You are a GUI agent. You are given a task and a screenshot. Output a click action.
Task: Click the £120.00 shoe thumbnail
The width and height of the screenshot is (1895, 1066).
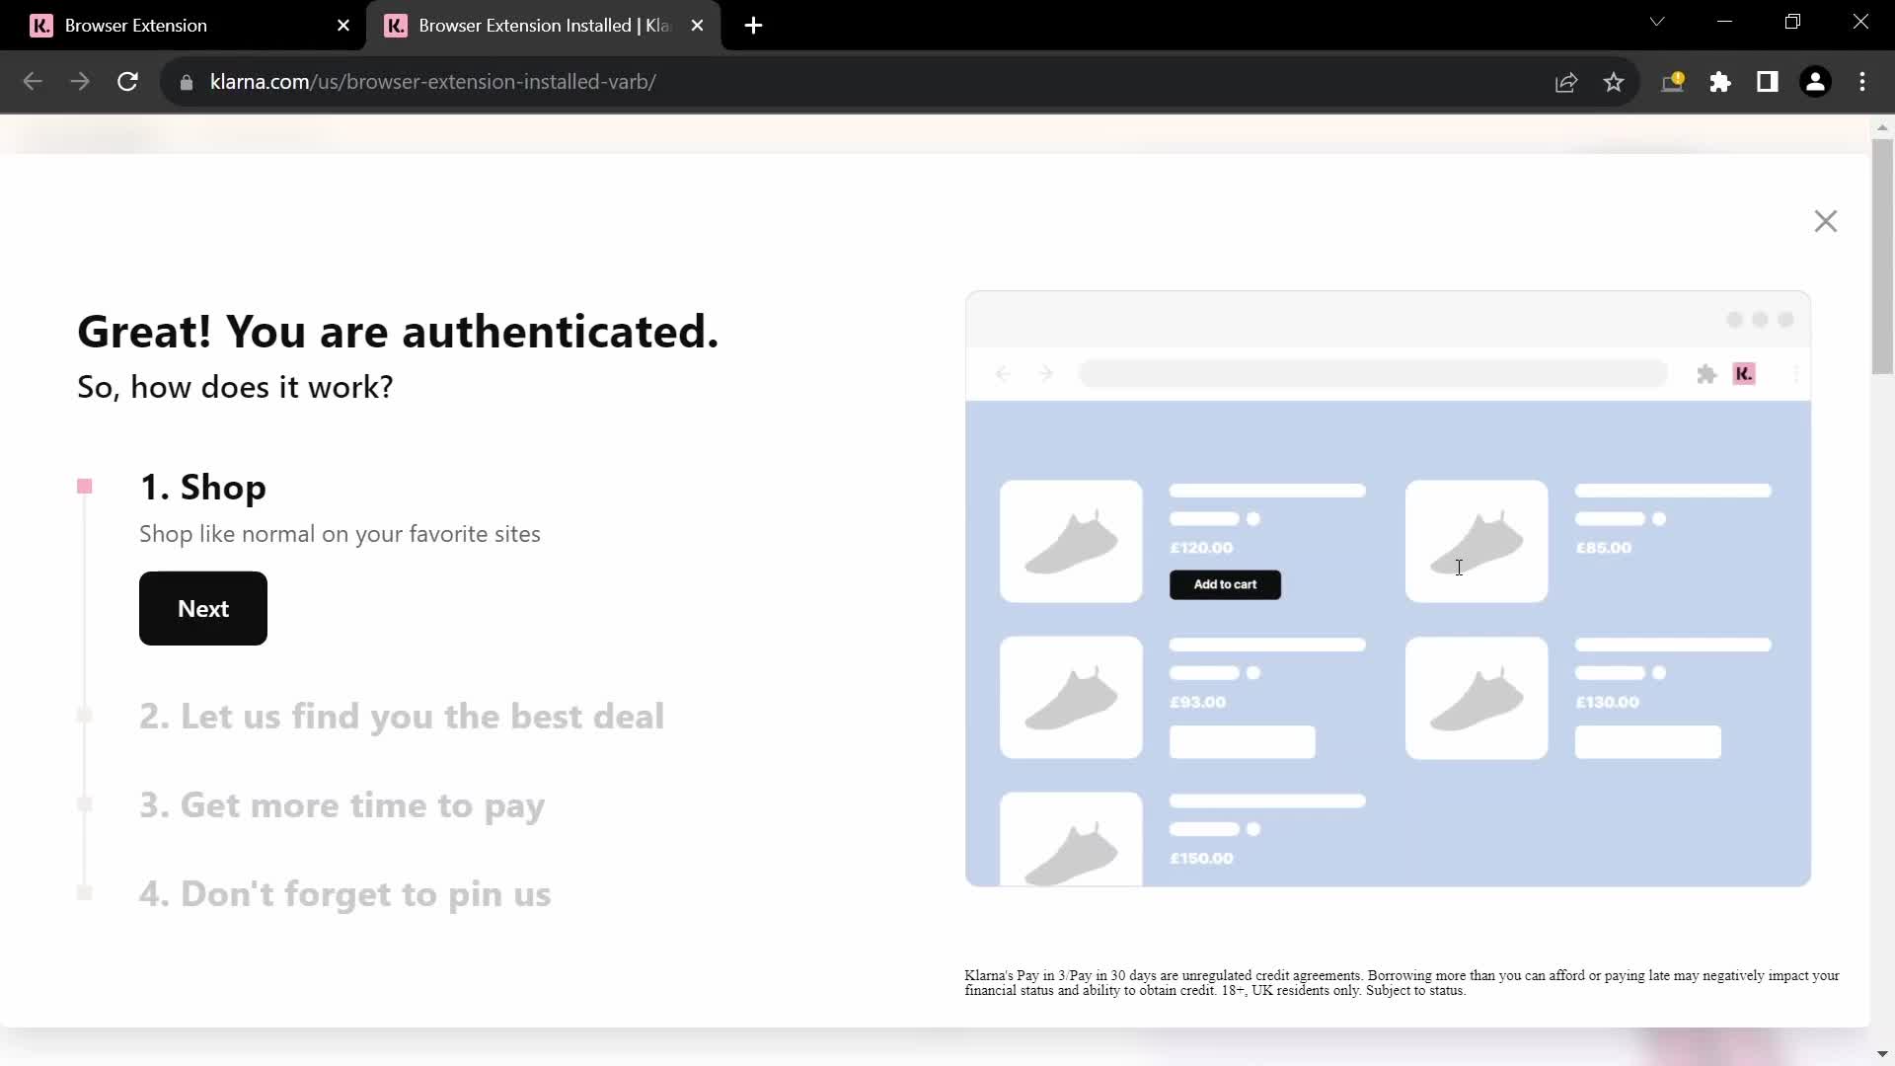coord(1071,541)
